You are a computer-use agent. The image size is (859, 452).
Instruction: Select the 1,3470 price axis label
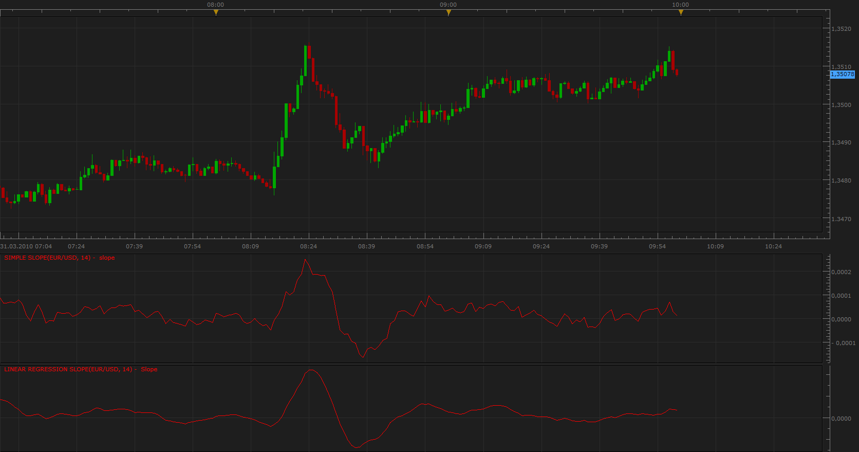[841, 219]
